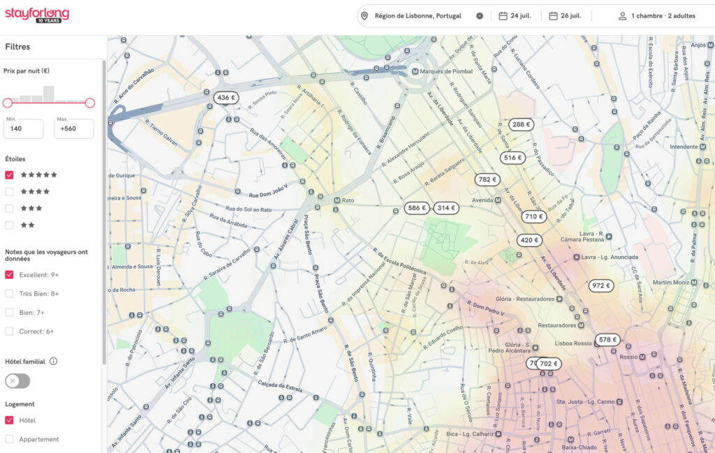715x453 pixels.
Task: Click the Rato metro station icon
Action: [337, 200]
